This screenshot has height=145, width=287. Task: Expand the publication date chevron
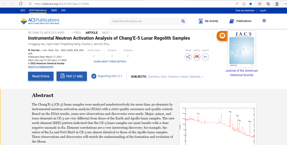[x=63, y=57]
